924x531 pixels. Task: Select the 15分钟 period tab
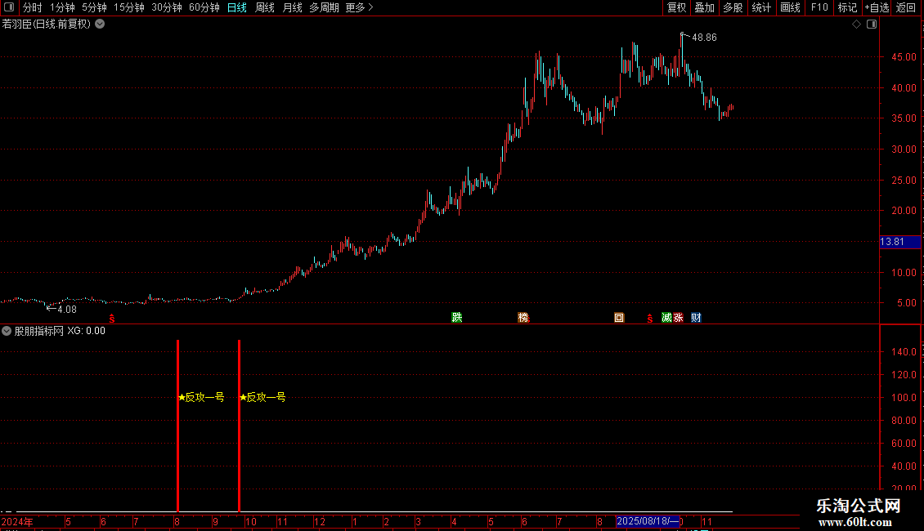point(128,7)
